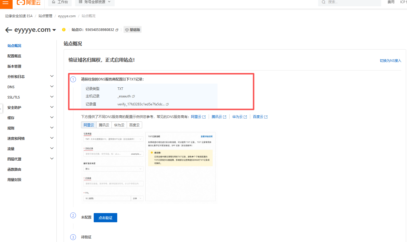
Task: Click the yellow warning status icon
Action: [64, 29]
